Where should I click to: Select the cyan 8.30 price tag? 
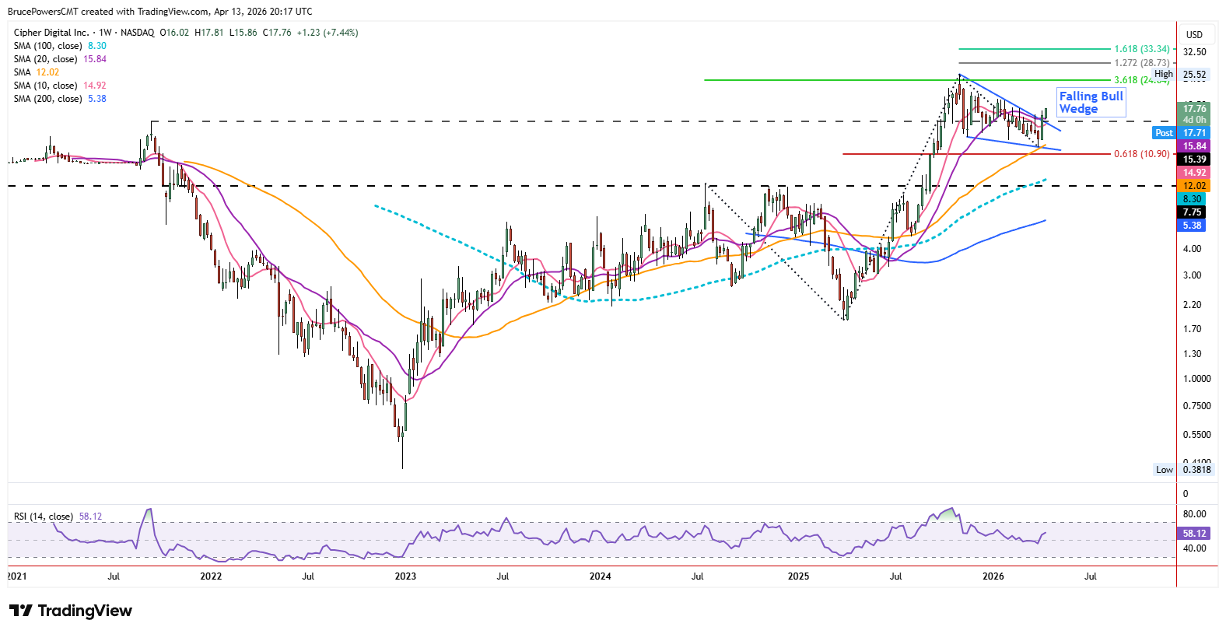click(1193, 199)
